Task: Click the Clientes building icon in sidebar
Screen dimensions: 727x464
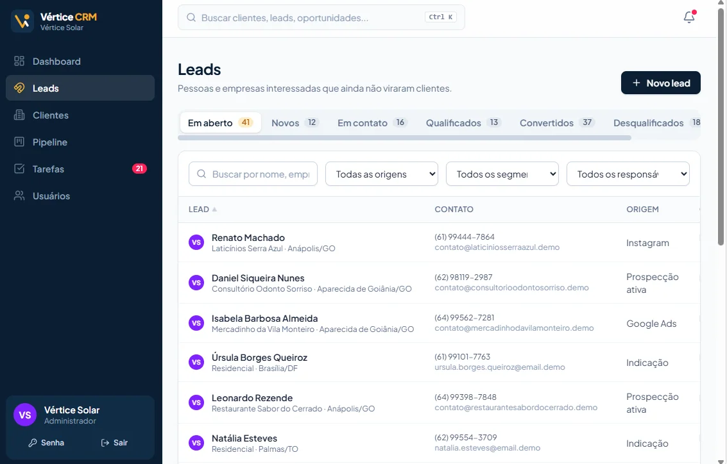Action: (19, 115)
